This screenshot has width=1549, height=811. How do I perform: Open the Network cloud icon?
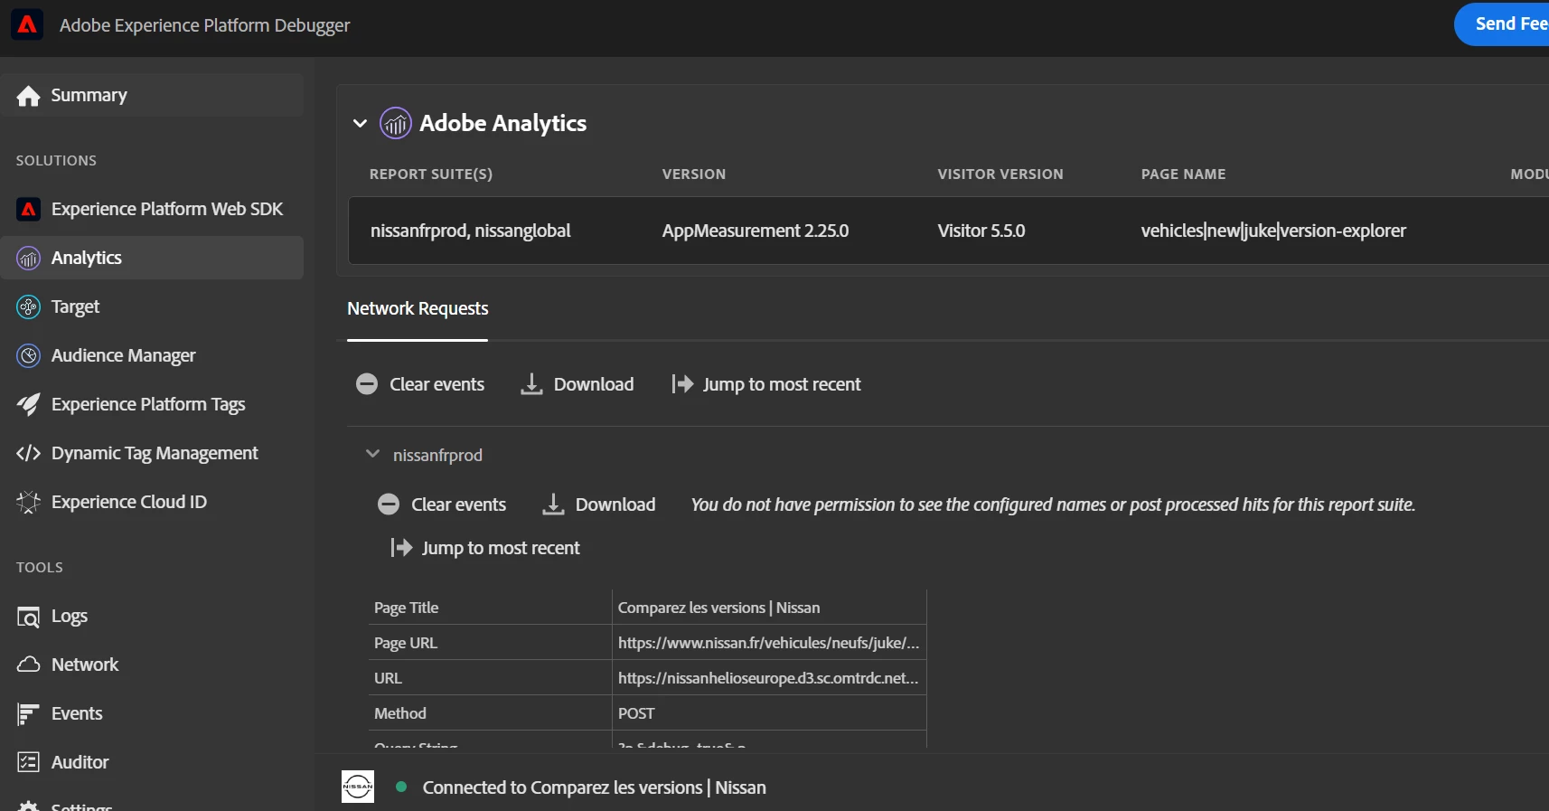29,665
